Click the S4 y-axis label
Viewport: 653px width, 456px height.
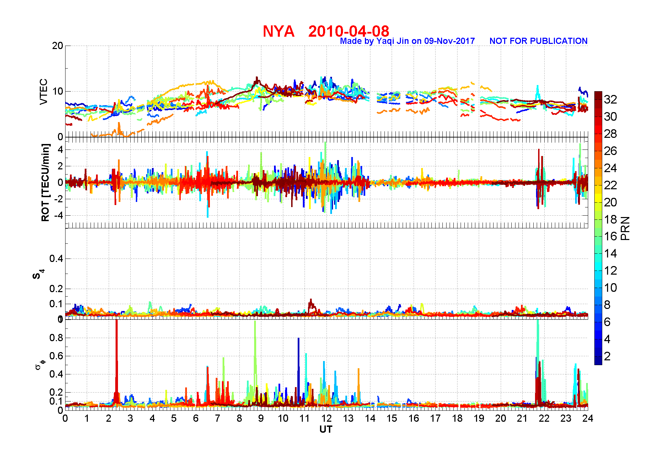point(38,274)
